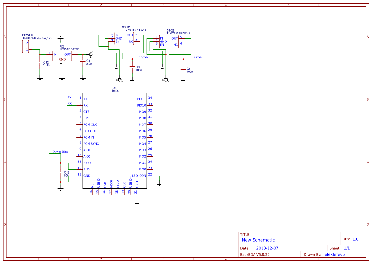Select the C12 100n capacitor symbol
Screen dimensions: 373x264
tap(40, 63)
